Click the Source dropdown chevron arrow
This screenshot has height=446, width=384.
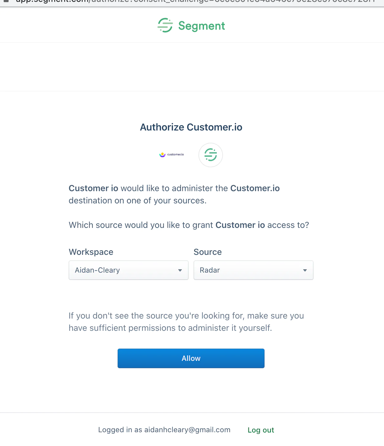305,270
